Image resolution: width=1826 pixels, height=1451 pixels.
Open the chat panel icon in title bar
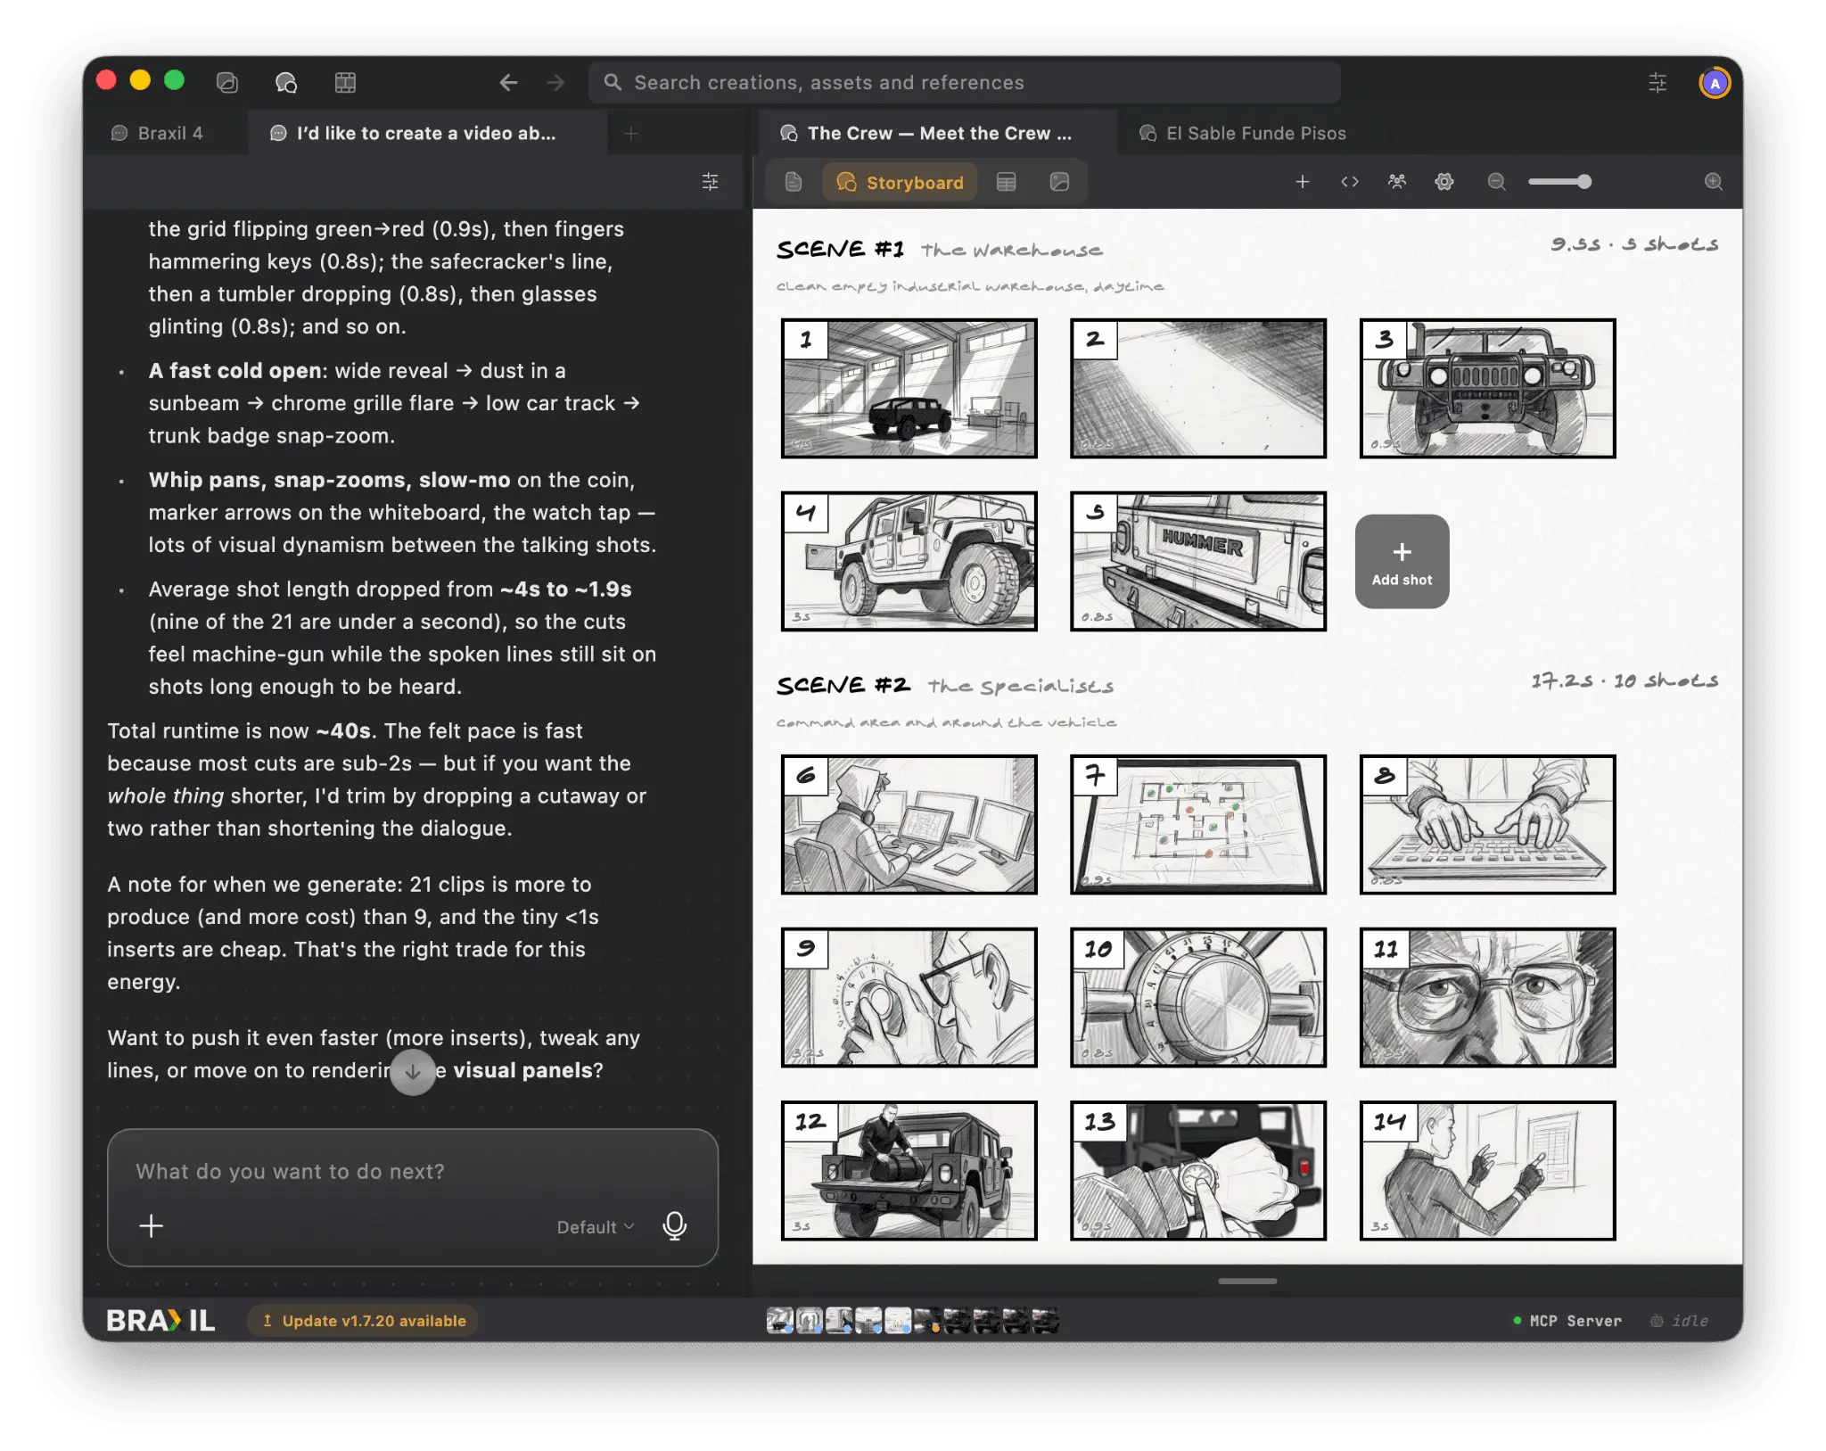(x=227, y=82)
